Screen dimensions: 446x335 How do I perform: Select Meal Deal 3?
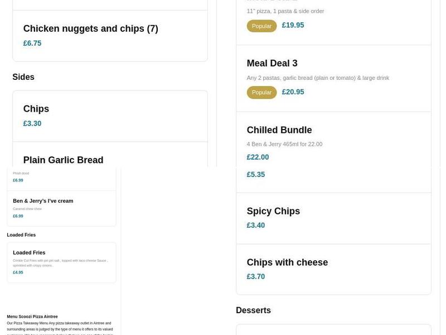coord(272,64)
